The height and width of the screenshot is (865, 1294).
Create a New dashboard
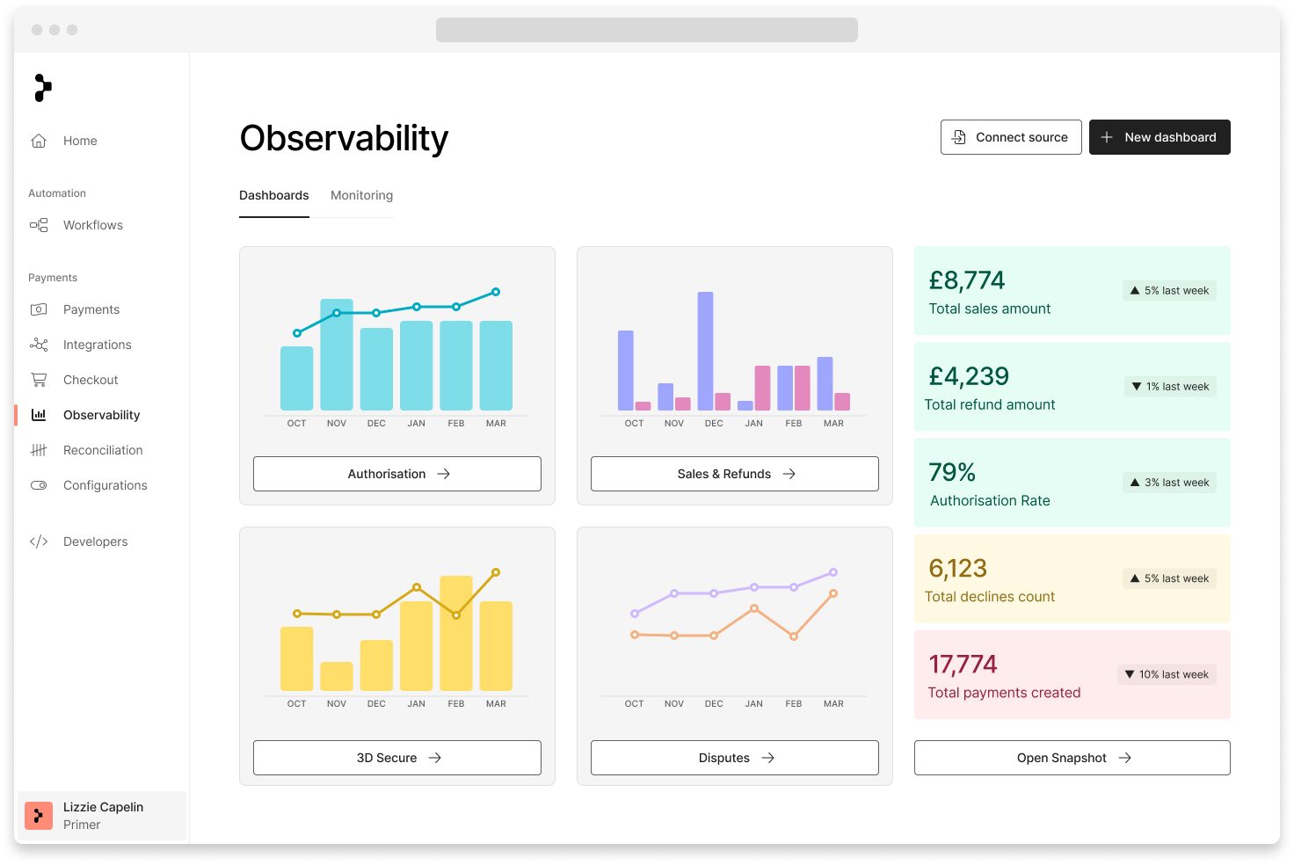1160,137
